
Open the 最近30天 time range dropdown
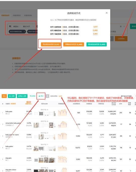pyautogui.click(x=28, y=26)
